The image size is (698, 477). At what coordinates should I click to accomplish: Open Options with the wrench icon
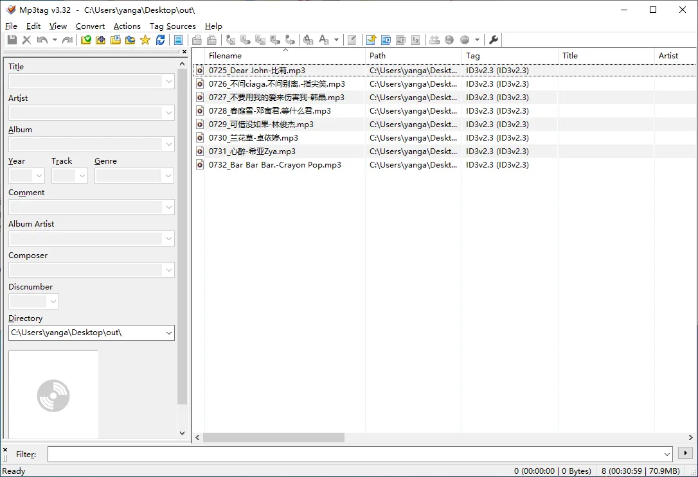coord(494,40)
